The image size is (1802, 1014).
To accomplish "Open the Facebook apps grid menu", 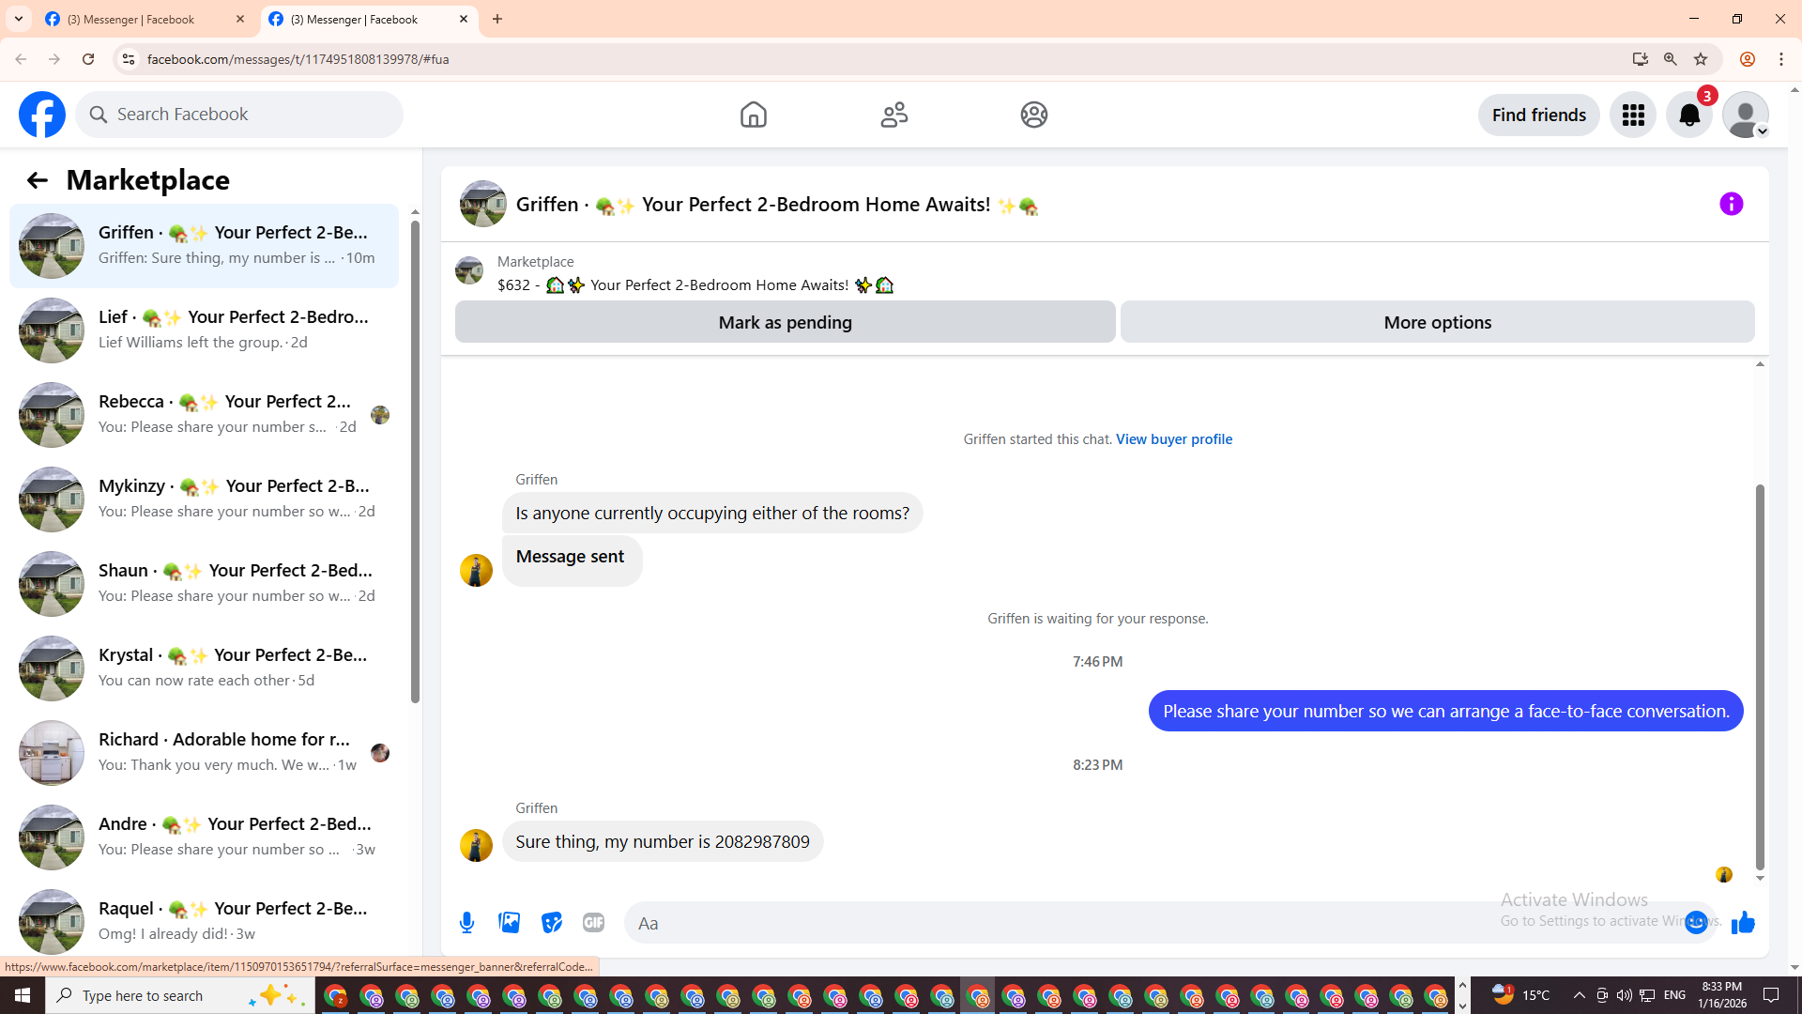I will point(1633,115).
